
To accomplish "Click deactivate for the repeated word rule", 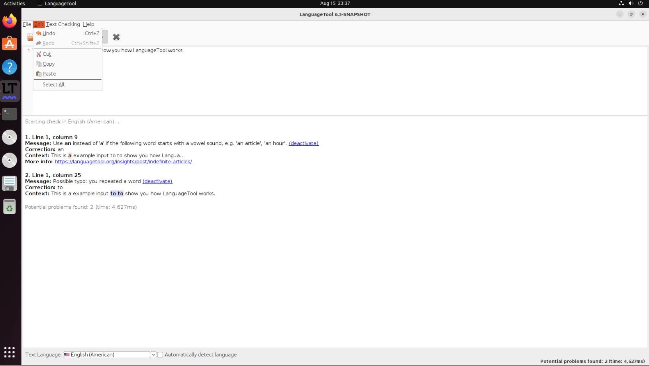I will click(157, 181).
